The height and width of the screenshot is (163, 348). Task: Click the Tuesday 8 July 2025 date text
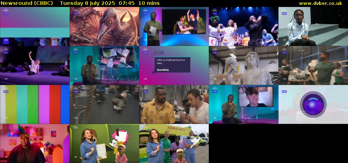pos(87,3)
